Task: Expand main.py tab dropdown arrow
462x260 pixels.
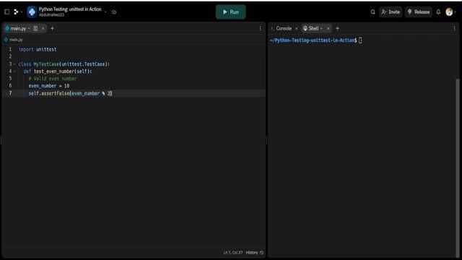Action: [x=29, y=29]
